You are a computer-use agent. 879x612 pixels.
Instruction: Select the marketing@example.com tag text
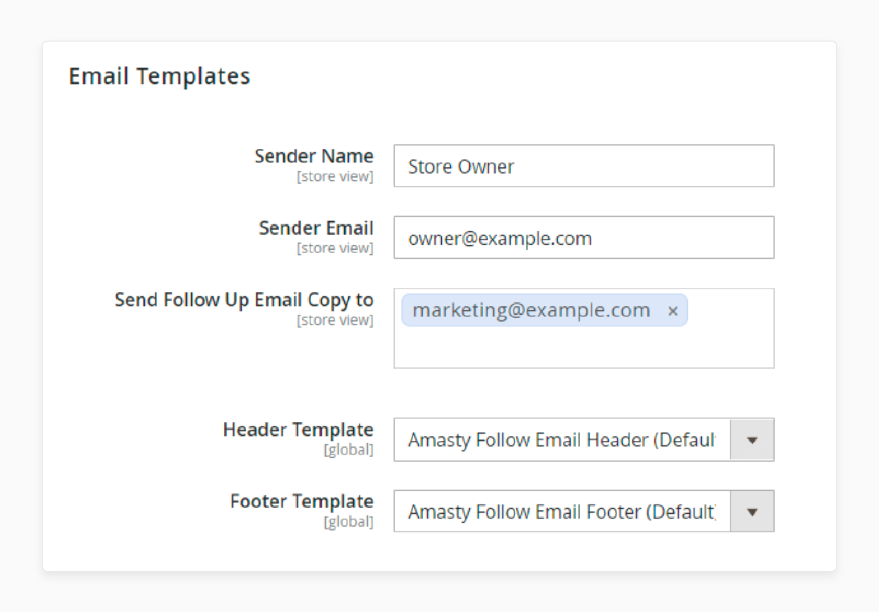532,310
